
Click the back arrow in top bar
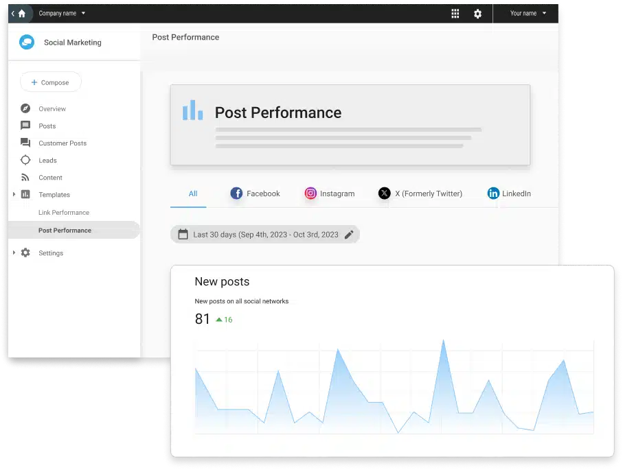click(x=12, y=13)
